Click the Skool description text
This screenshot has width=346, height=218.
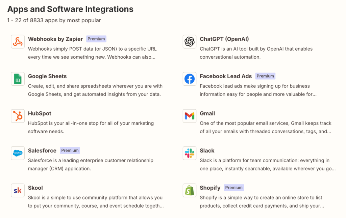click(95, 201)
